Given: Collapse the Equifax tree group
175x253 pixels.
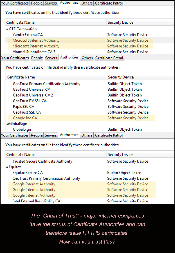Looking at the screenshot, I should click(7, 167).
